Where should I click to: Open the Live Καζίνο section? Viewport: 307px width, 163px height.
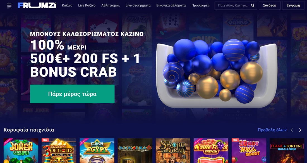87,6
